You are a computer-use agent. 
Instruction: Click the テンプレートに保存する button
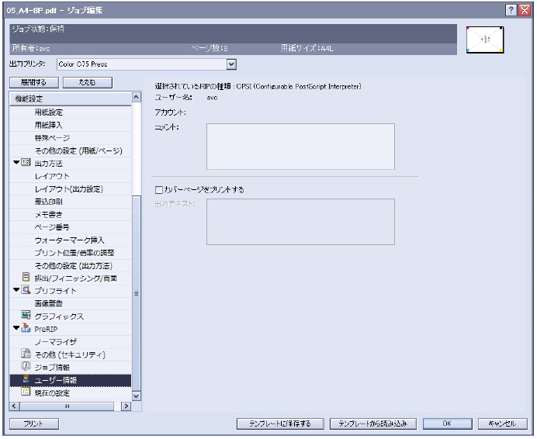pyautogui.click(x=279, y=423)
